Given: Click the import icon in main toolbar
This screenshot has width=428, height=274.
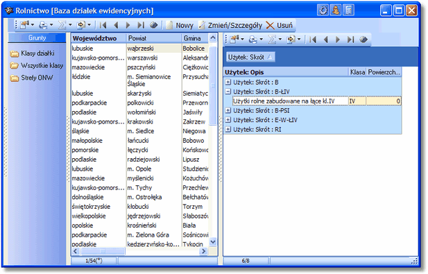Looking at the screenshot, I should [x=81, y=25].
